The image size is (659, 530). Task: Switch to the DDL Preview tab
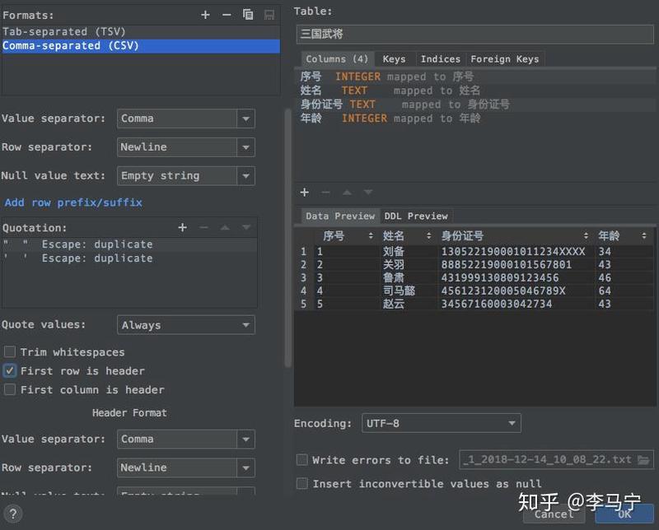(416, 216)
